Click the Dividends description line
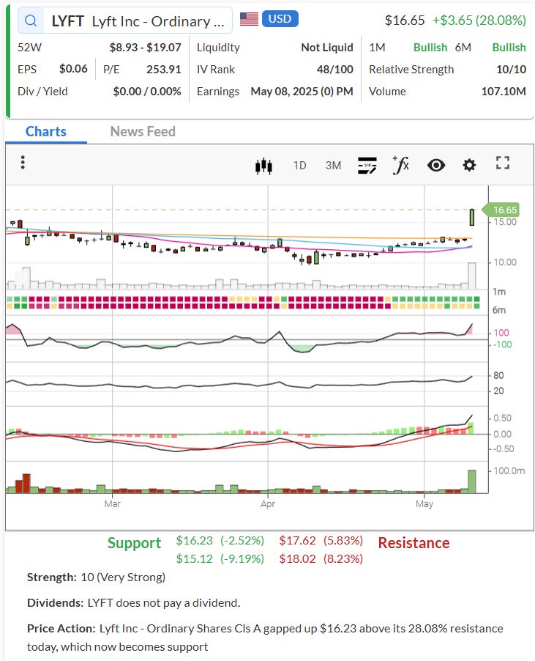The image size is (535, 661). click(133, 603)
